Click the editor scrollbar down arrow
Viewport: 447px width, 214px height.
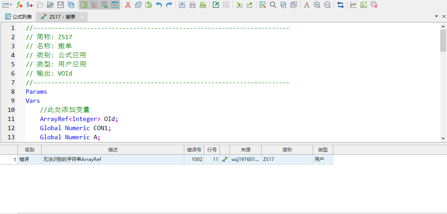[443, 138]
